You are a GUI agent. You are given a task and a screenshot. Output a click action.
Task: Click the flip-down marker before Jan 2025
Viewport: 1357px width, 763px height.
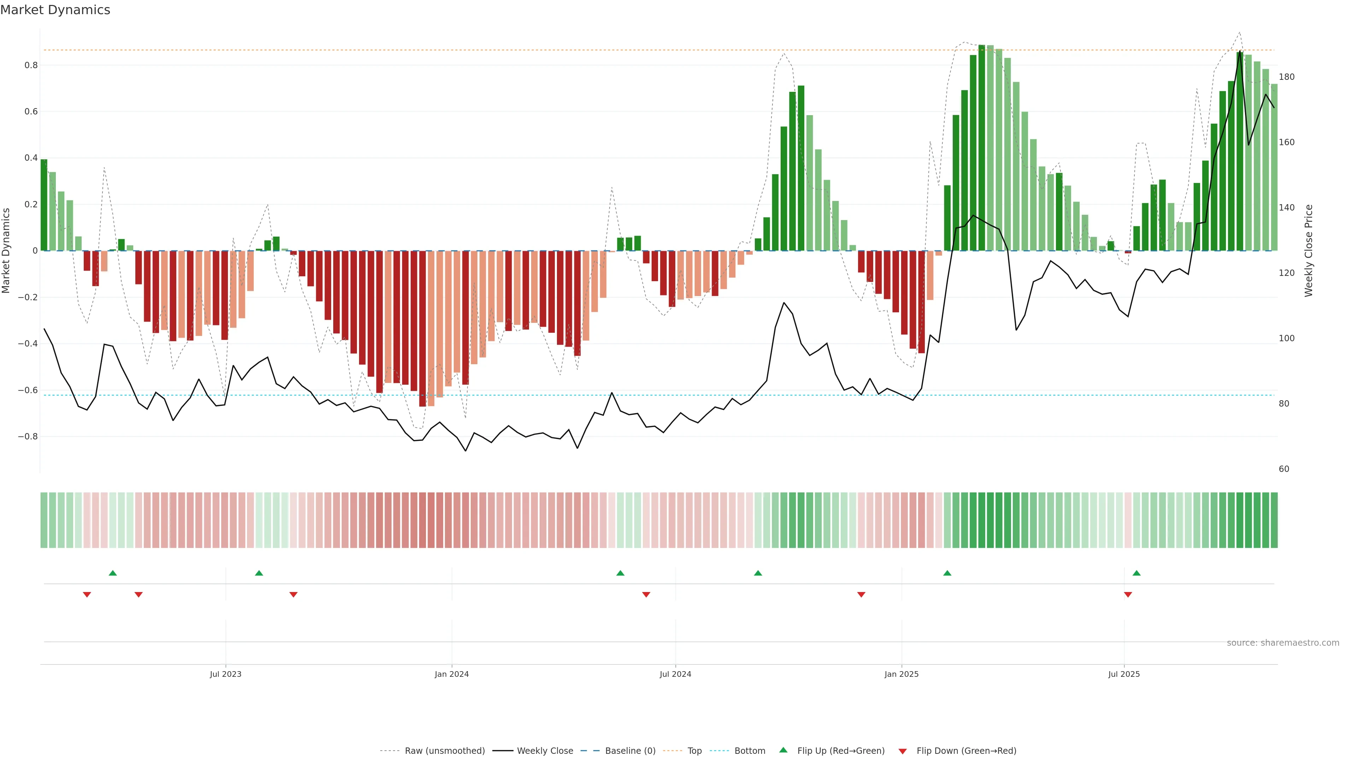click(x=861, y=595)
